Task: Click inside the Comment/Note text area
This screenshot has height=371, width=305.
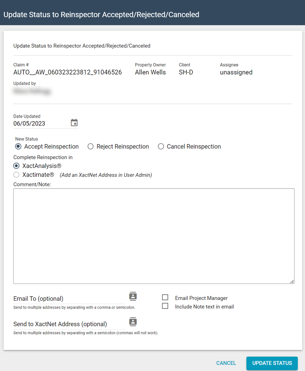Action: coord(154,236)
